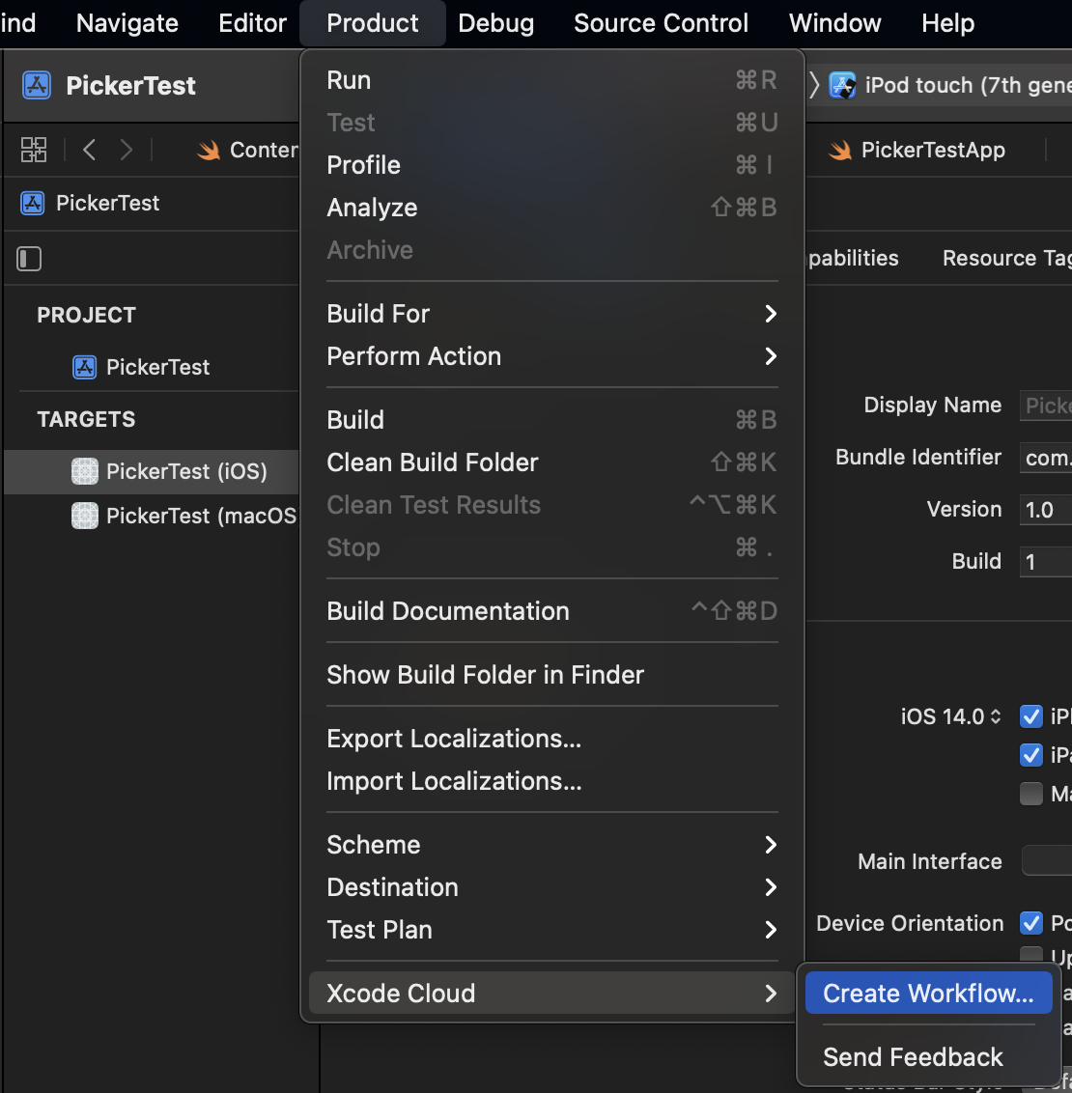Click the Build number field showing 1

click(1046, 562)
